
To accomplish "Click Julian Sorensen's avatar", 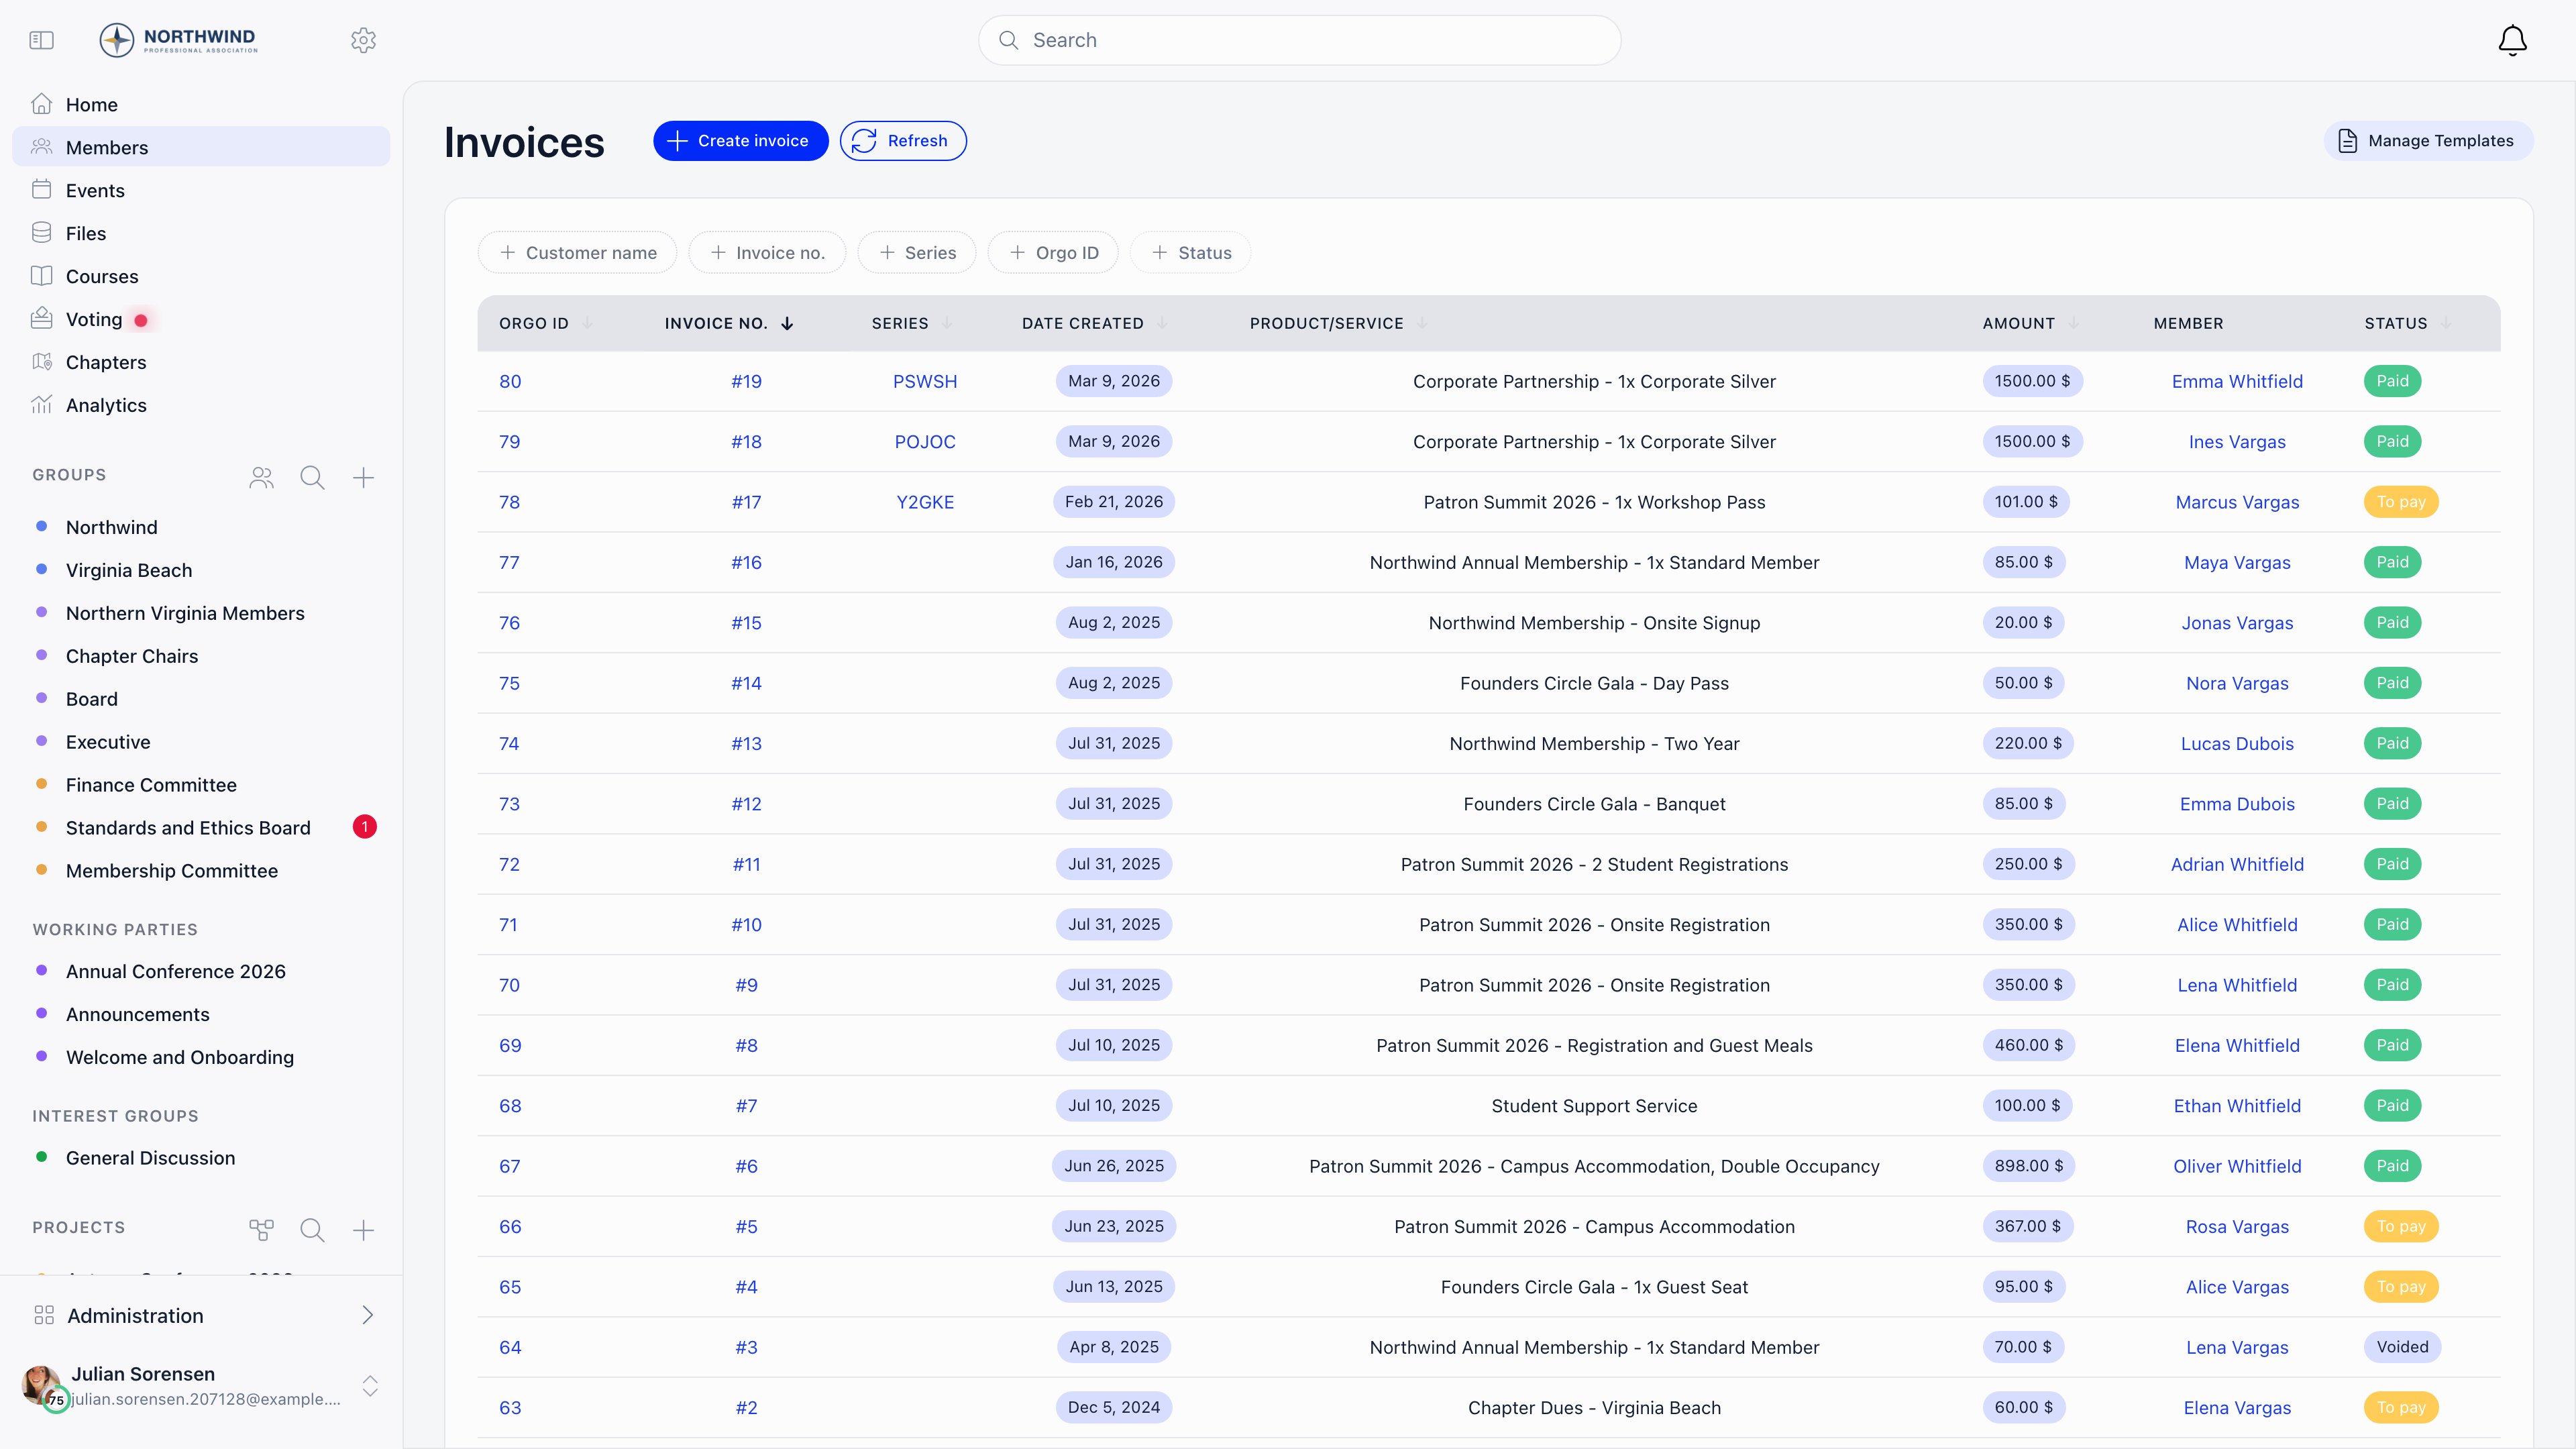I will [42, 1385].
